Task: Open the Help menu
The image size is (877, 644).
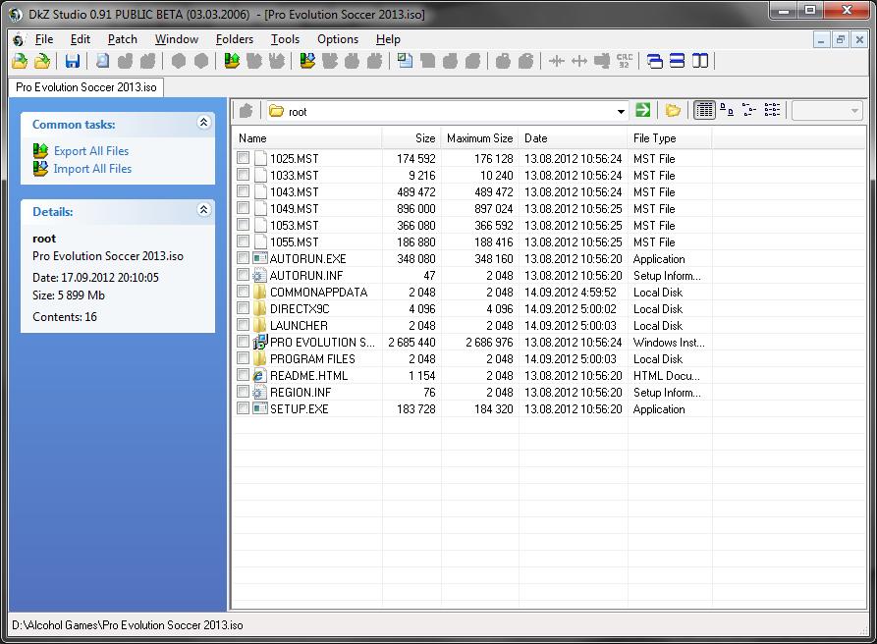Action: pos(388,39)
